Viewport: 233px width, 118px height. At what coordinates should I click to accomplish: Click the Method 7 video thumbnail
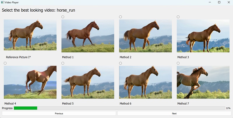tap(203, 82)
